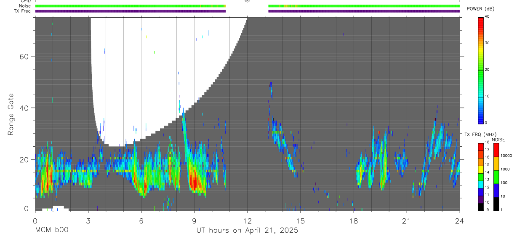Image resolution: width=517 pixels, height=239 pixels.
Task: Click NOISE colorbar tick 1000
Action: pyautogui.click(x=505, y=169)
